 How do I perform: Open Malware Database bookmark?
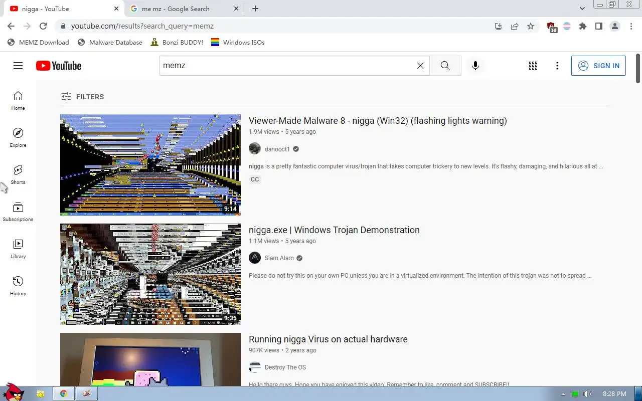click(110, 43)
